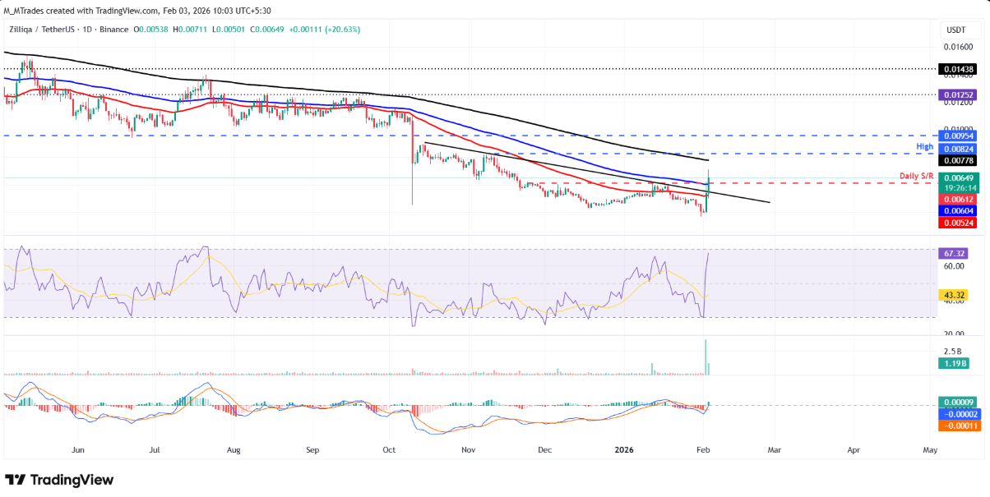The image size is (990, 497).
Task: Click the RSI value label 67.32
Action: 956,255
